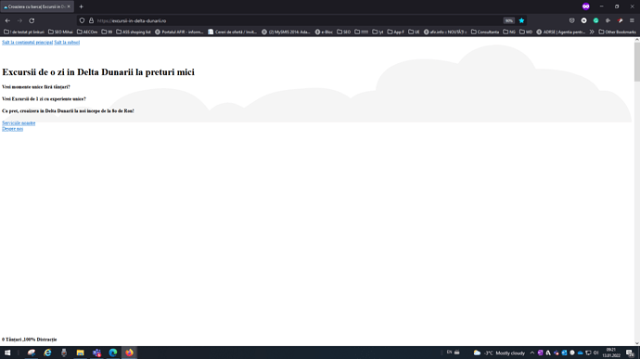Open the taskbar clock and date

coord(611,353)
